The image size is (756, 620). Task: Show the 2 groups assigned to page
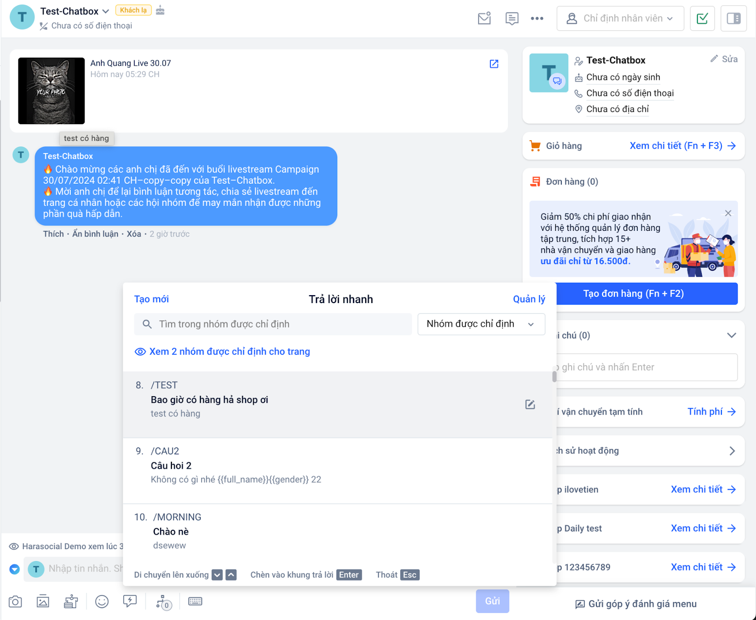223,352
